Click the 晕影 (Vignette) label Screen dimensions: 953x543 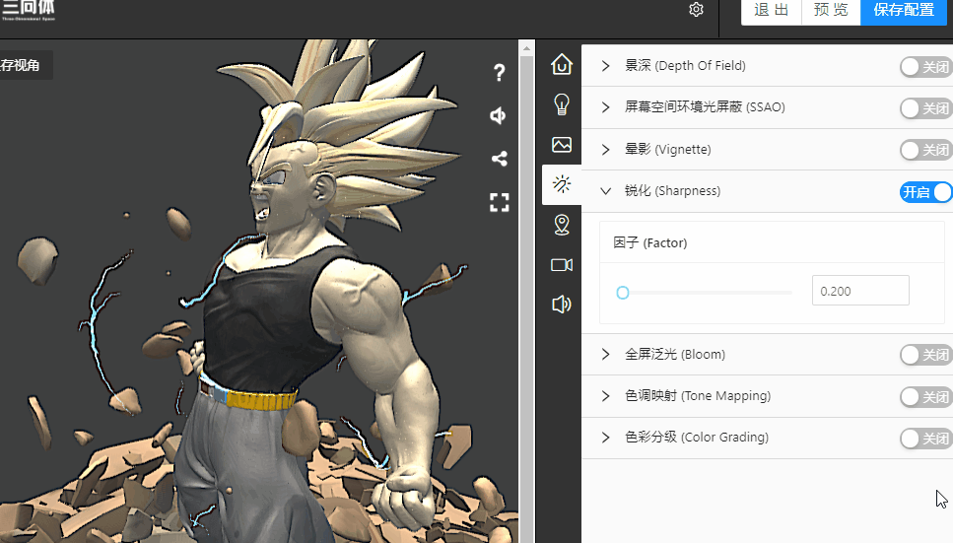[668, 150]
